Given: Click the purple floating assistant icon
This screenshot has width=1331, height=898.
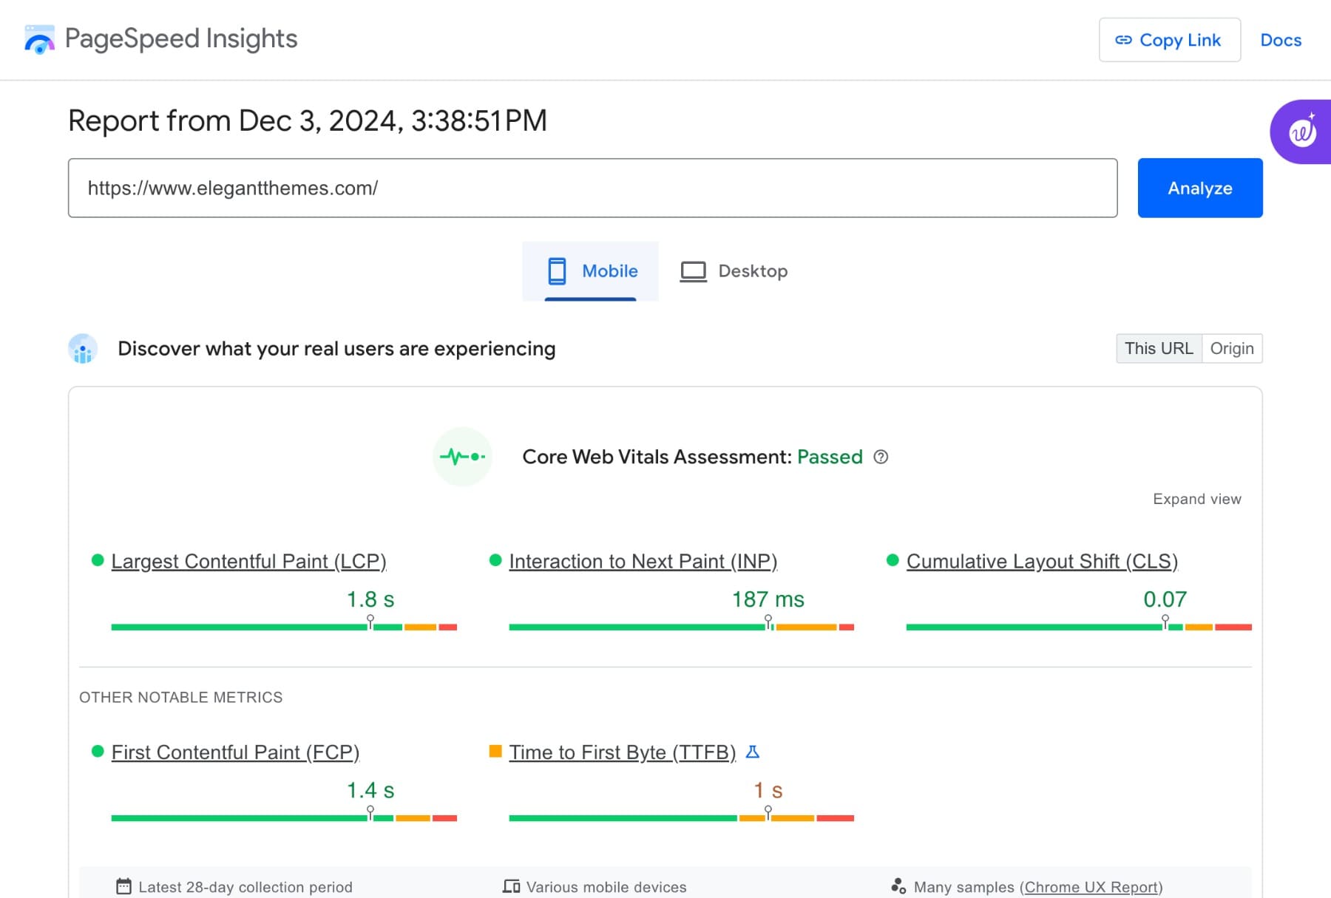Looking at the screenshot, I should pos(1302,132).
